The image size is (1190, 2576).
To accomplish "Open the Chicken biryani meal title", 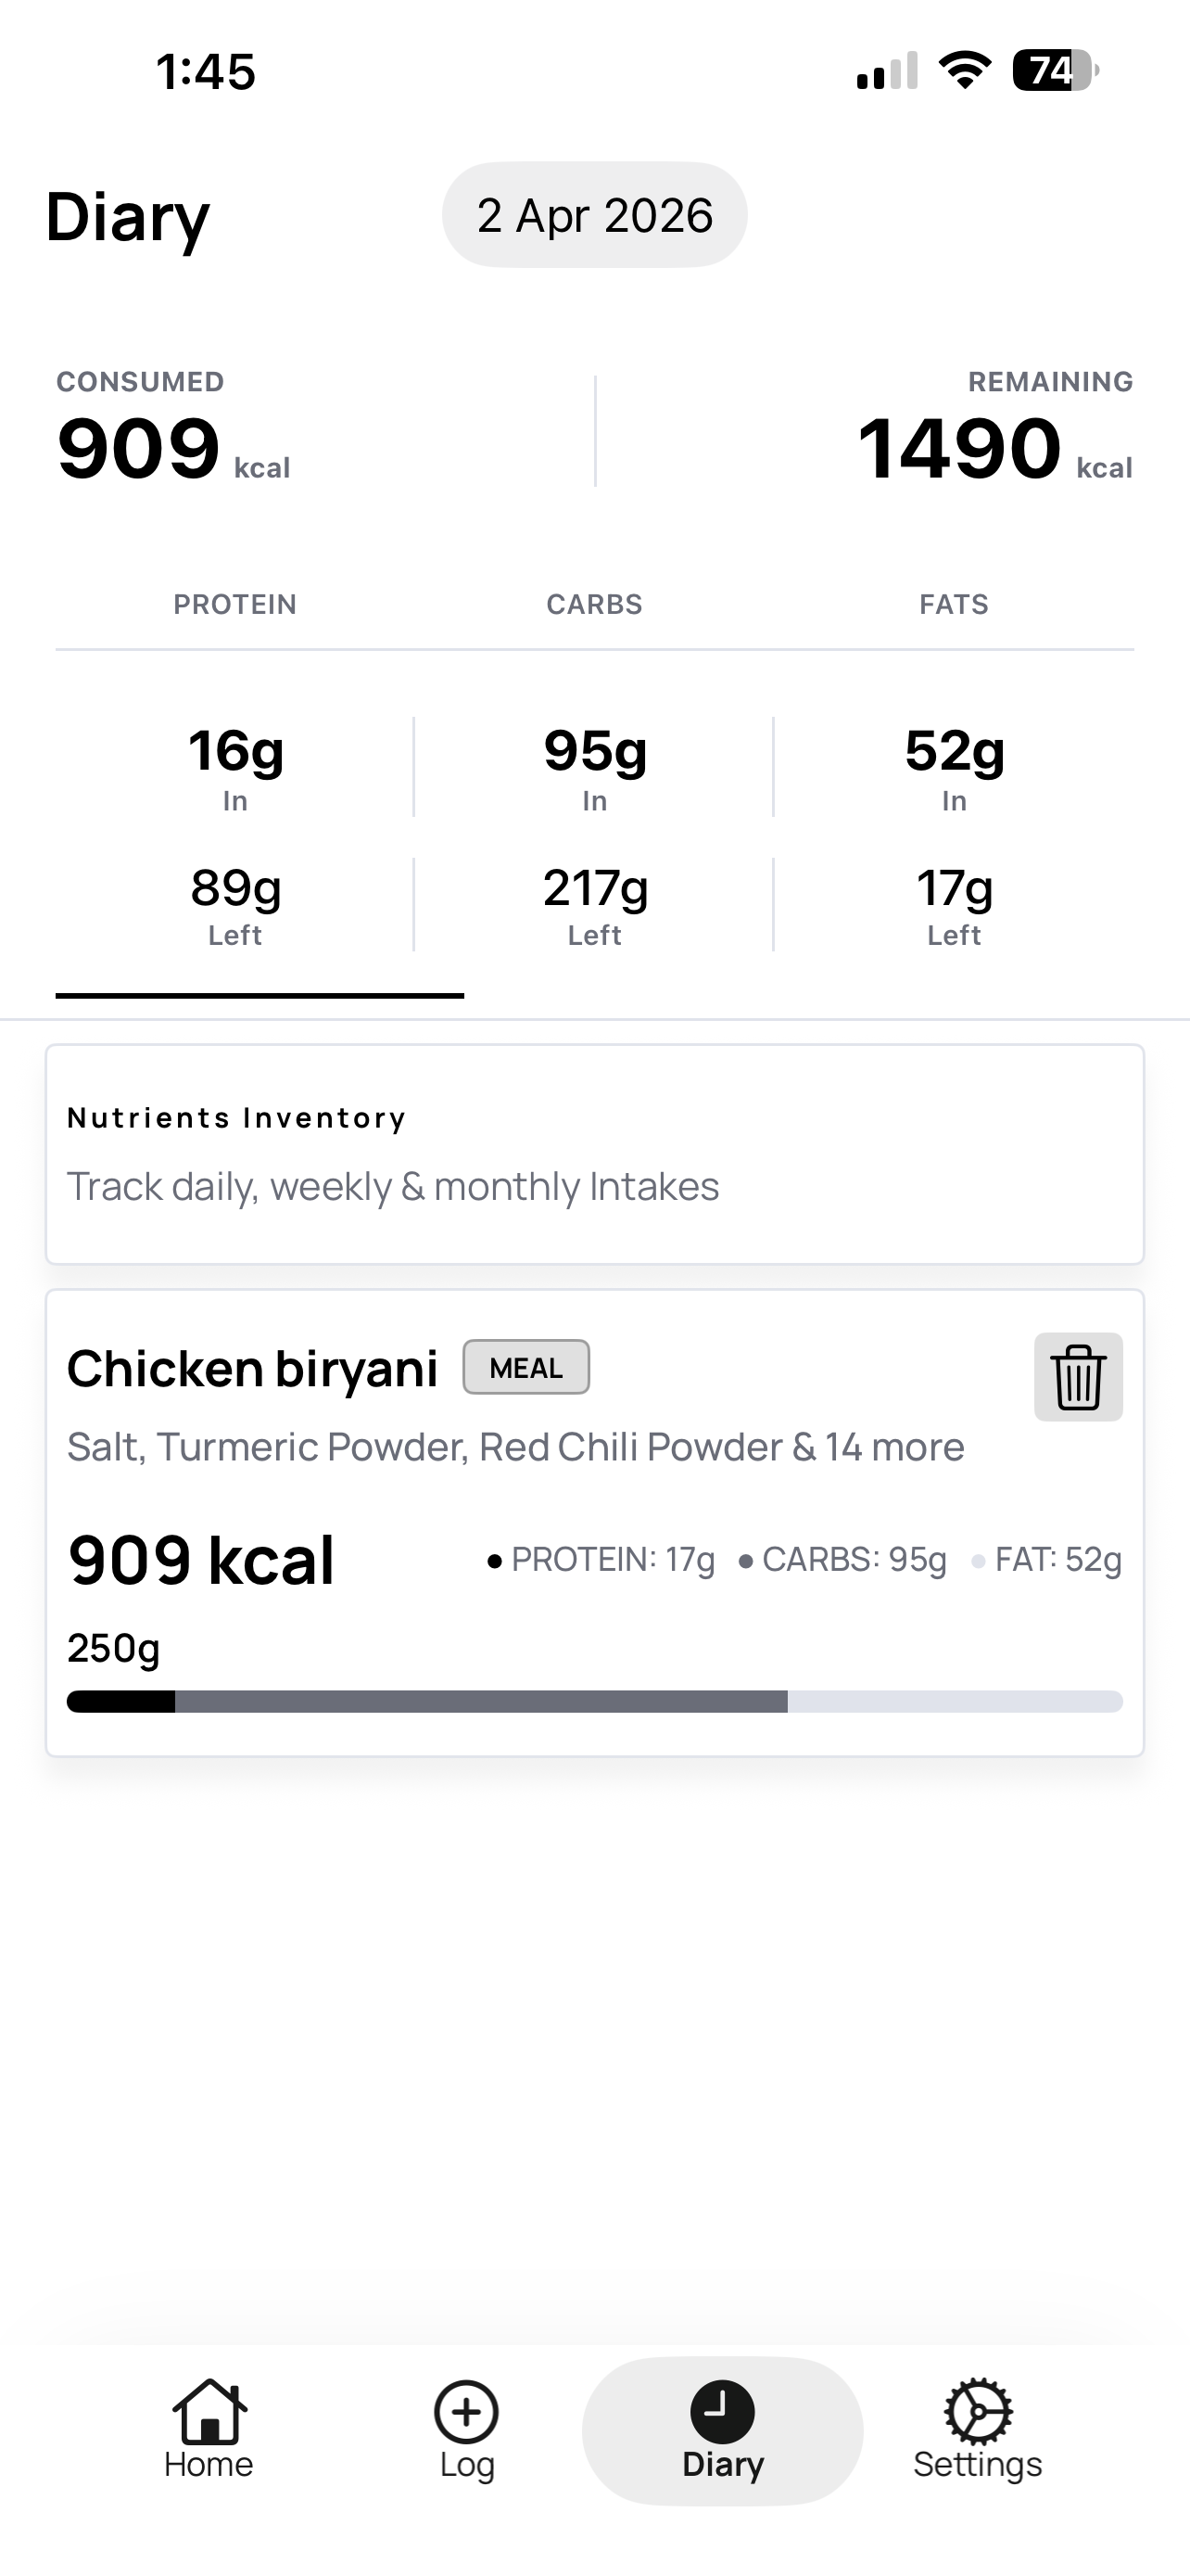I will click(x=253, y=1369).
